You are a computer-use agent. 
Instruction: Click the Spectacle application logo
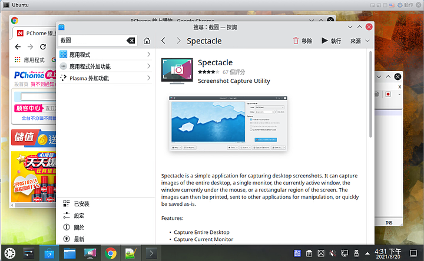tap(177, 71)
